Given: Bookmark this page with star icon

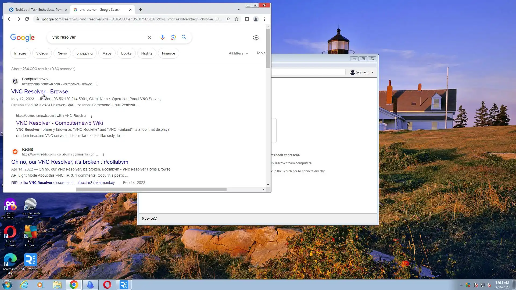Looking at the screenshot, I should click(236, 19).
